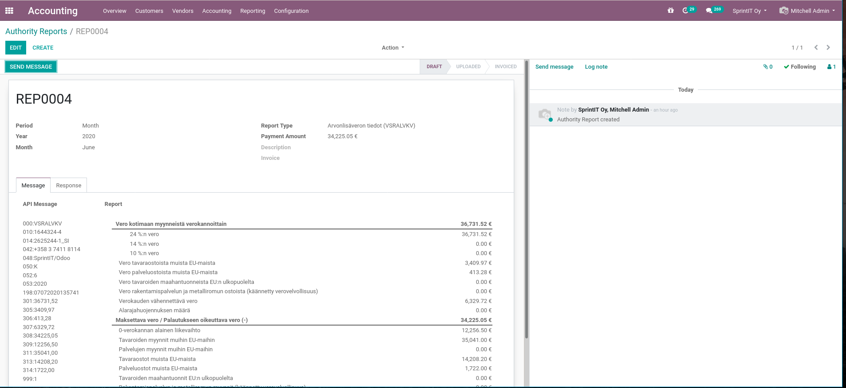Open the apps grid menu icon
This screenshot has height=388, width=846.
tap(9, 11)
